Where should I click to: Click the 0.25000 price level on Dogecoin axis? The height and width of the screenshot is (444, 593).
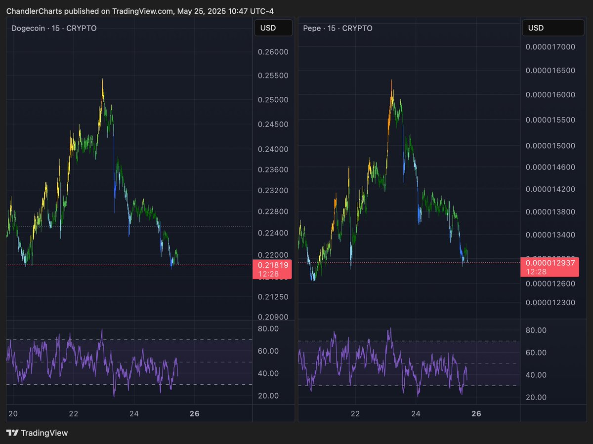tap(273, 100)
